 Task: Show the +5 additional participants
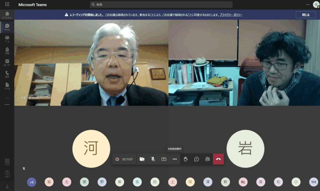(32, 182)
